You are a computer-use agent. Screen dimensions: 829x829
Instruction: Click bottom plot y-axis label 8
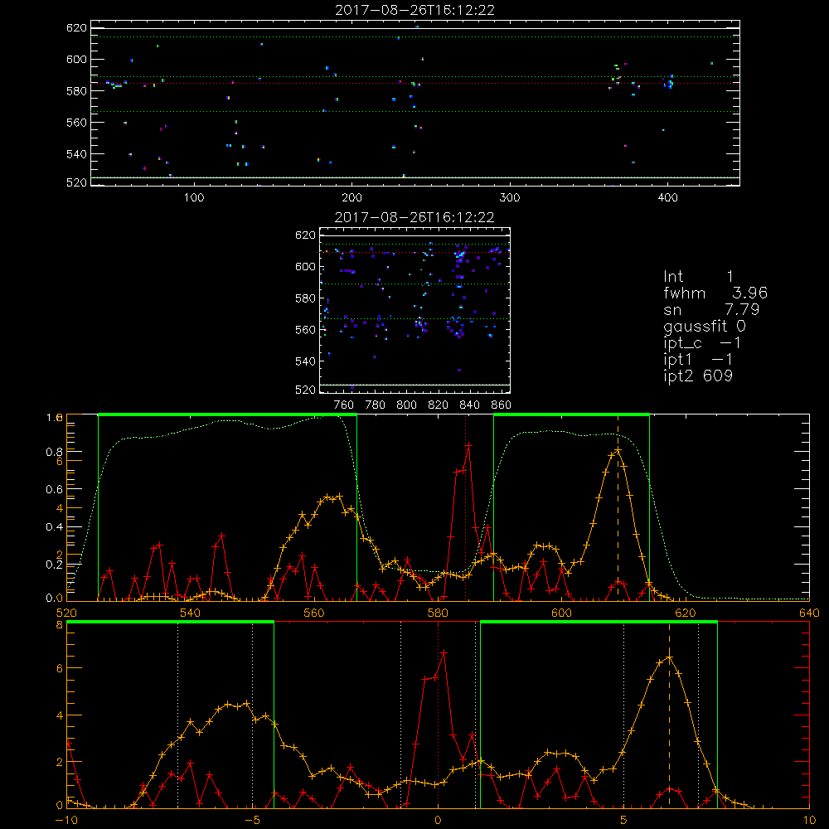click(x=60, y=625)
